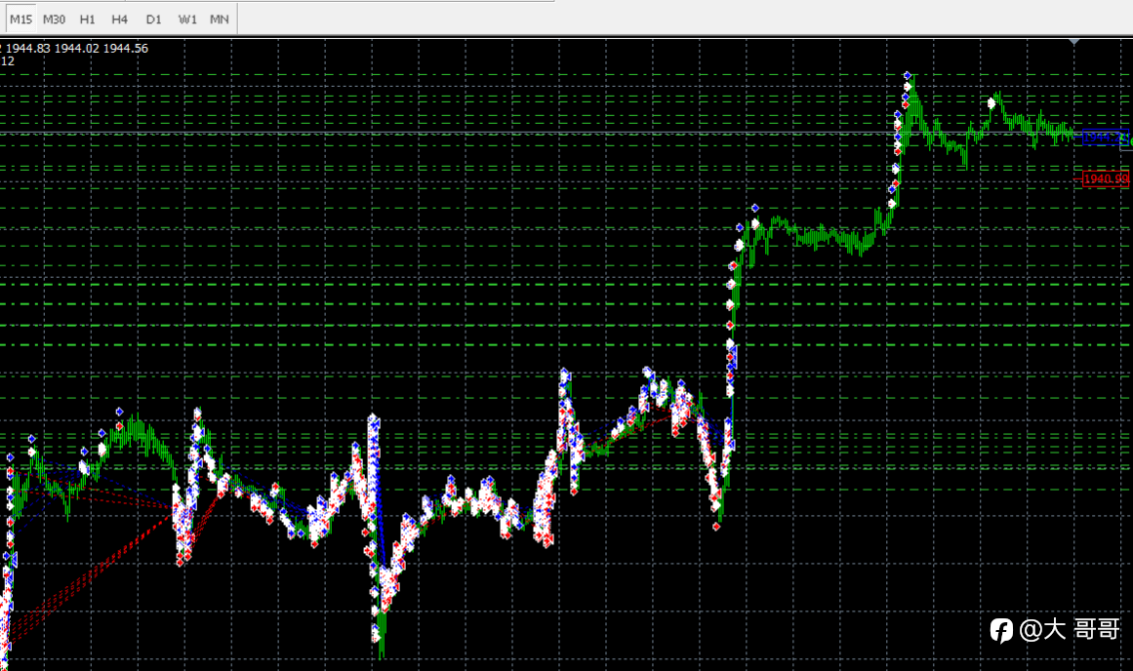Switch to the W1 weekly timeframe
This screenshot has width=1133, height=671.
point(187,20)
